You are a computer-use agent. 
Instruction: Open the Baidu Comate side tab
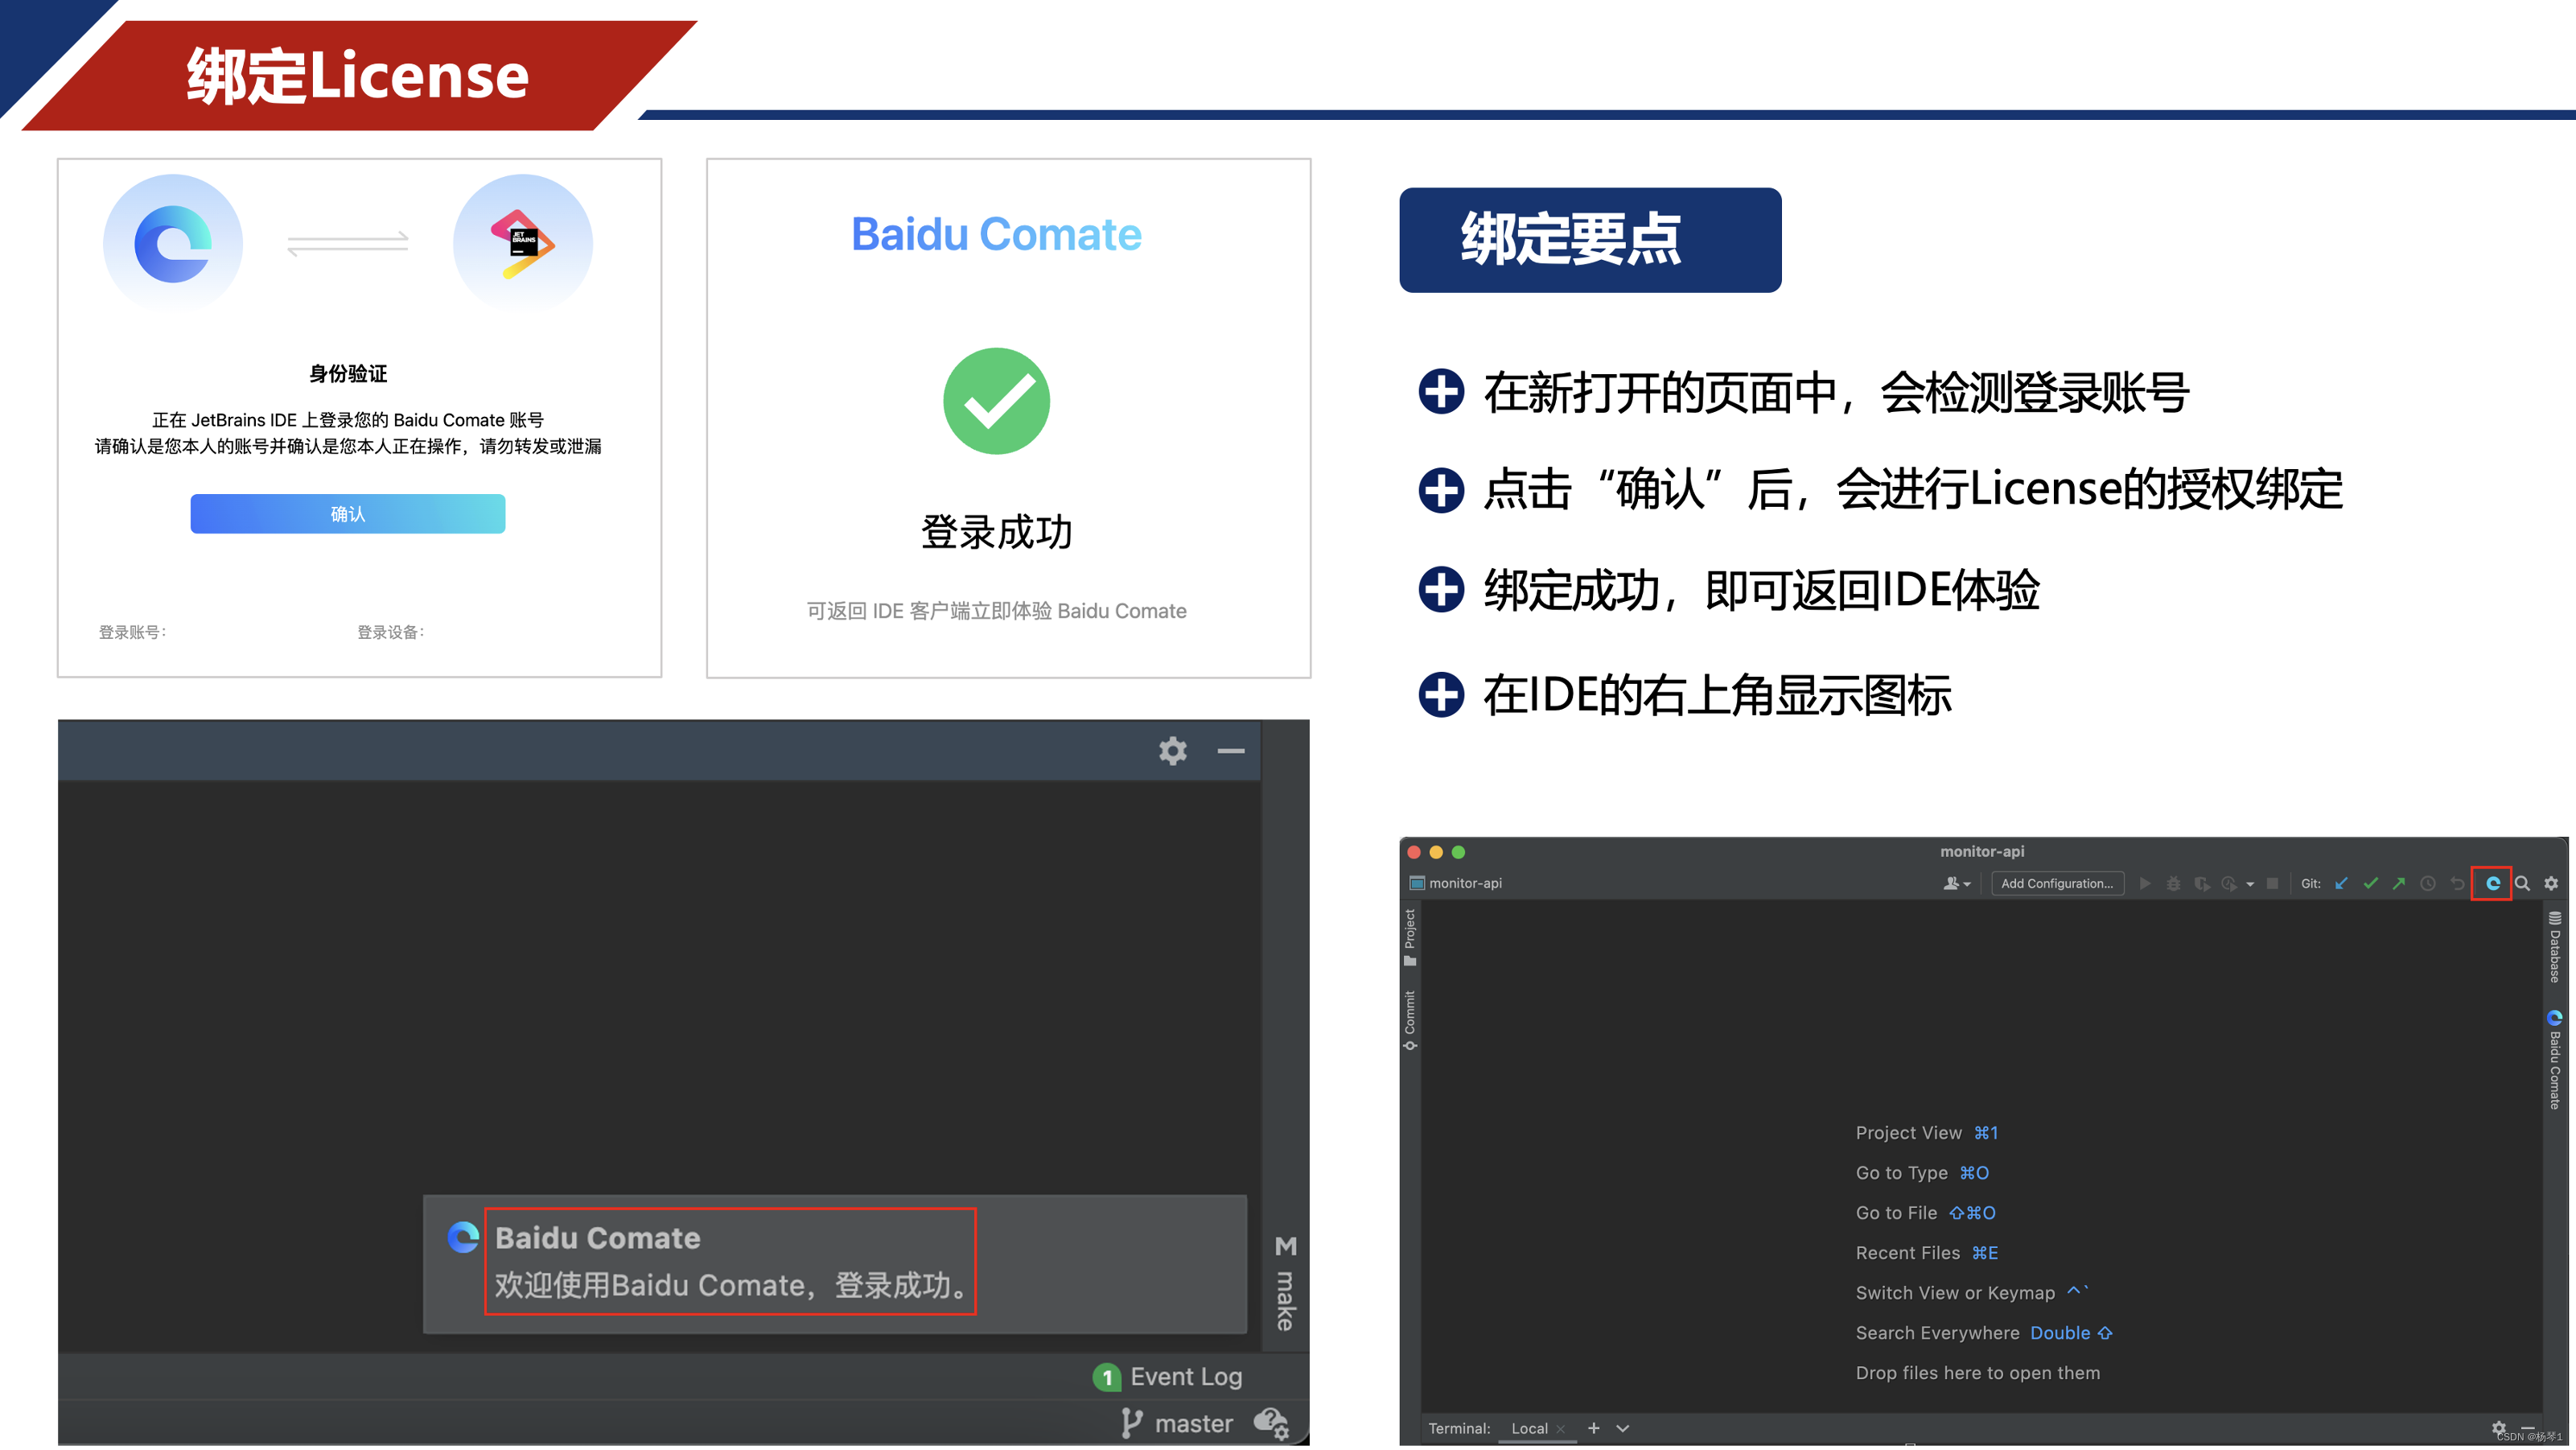2554,1059
